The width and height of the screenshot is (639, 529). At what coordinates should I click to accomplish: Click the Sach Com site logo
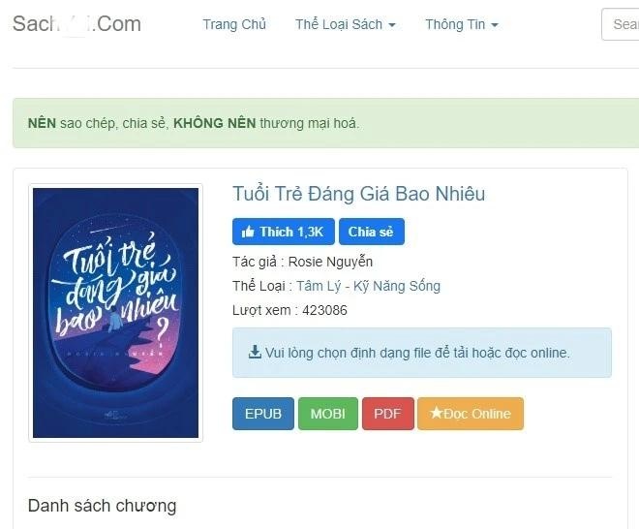point(76,24)
